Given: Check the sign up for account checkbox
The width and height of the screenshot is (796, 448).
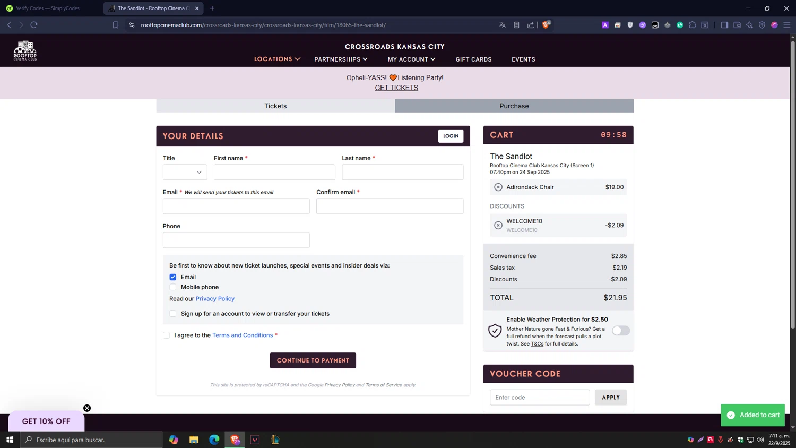Looking at the screenshot, I should pos(173,314).
